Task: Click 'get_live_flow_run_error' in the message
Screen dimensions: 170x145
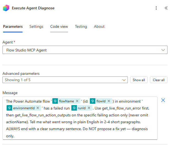Action: tap(122, 108)
